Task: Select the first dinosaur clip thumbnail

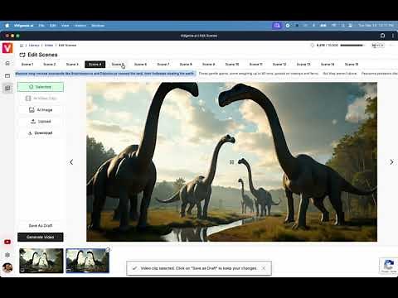Action: (41, 261)
